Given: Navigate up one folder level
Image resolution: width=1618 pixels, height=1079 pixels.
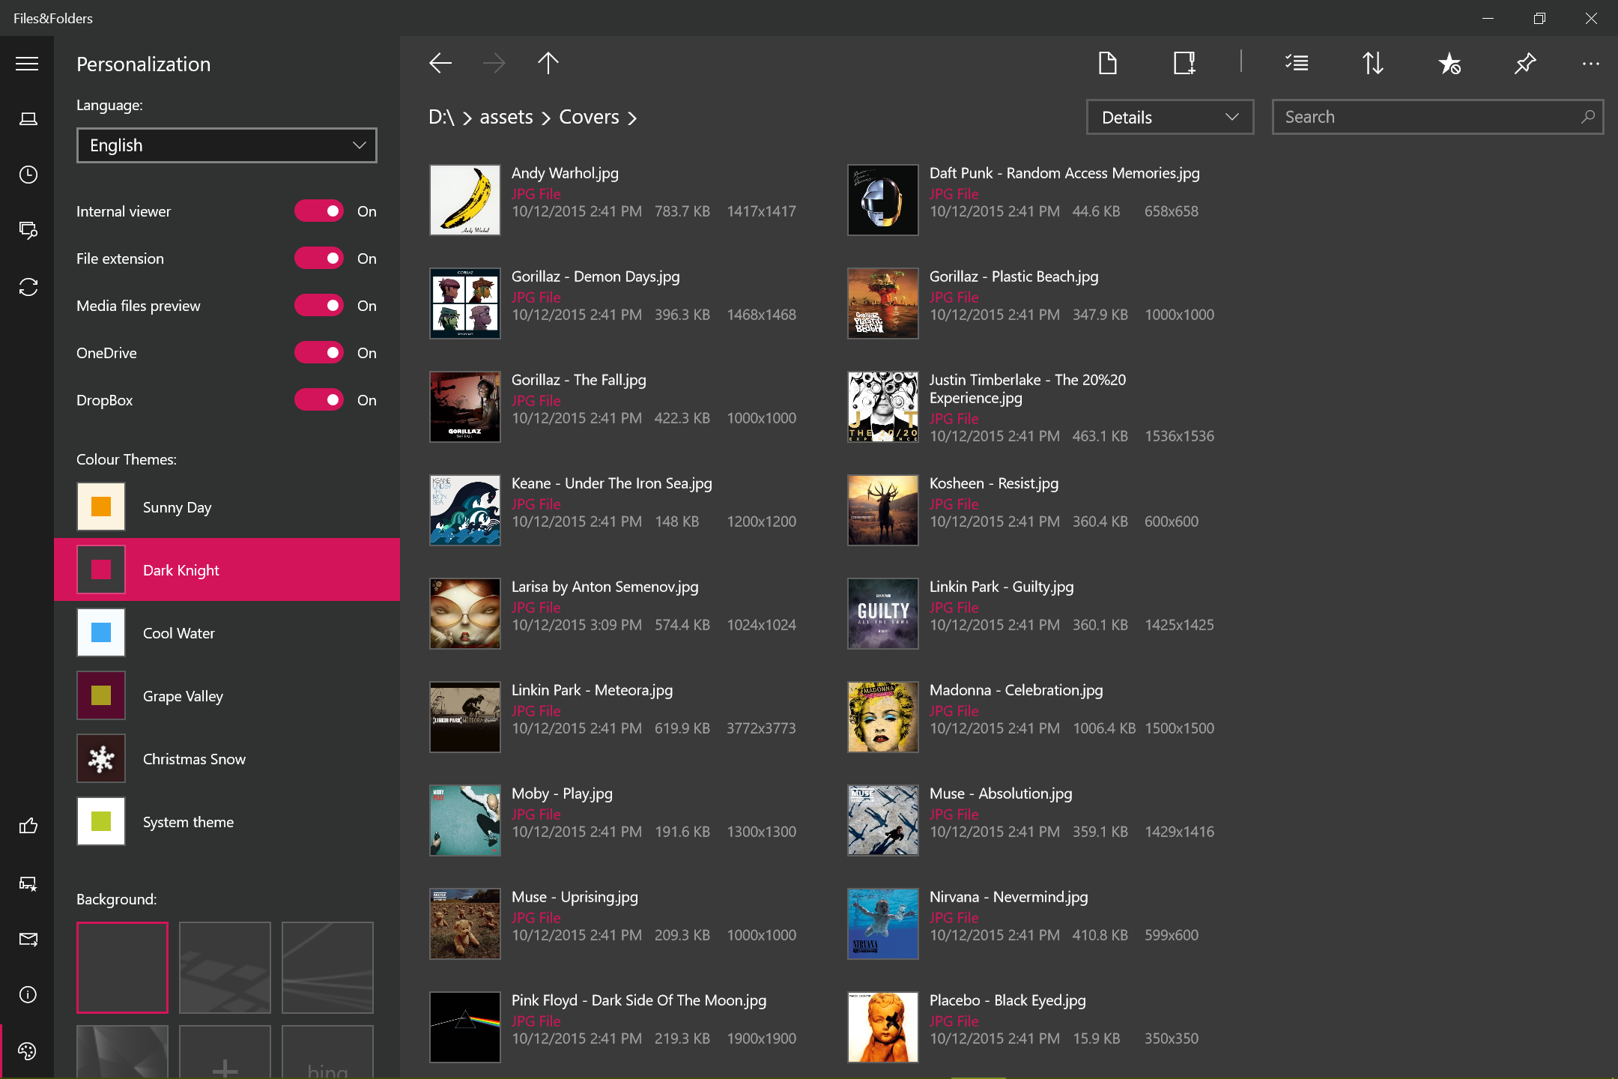Looking at the screenshot, I should point(548,63).
